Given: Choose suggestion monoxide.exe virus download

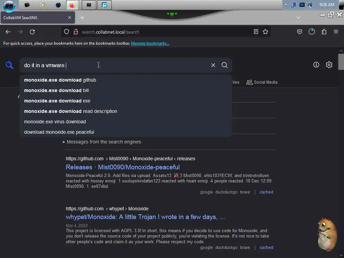Looking at the screenshot, I should (126, 122).
